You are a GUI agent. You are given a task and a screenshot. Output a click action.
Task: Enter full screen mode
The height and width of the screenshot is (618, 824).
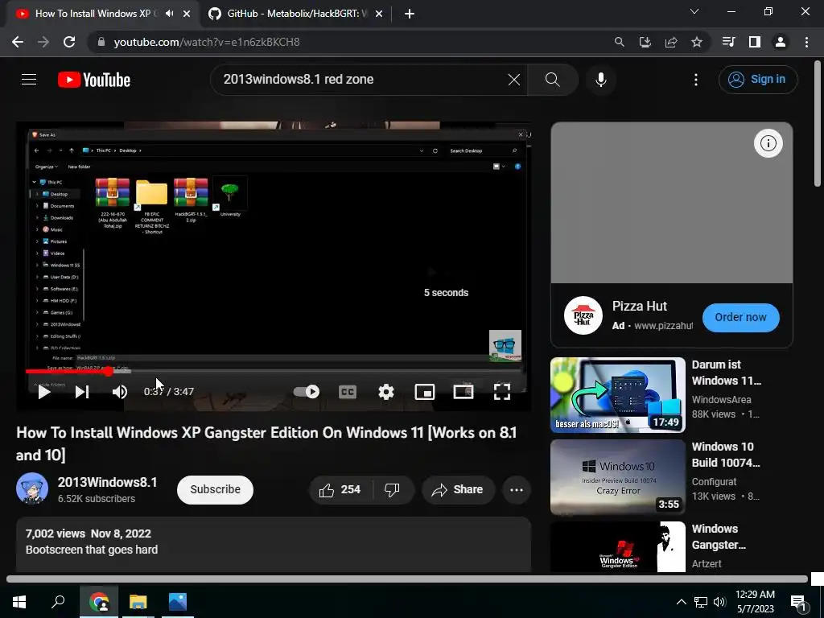point(502,392)
